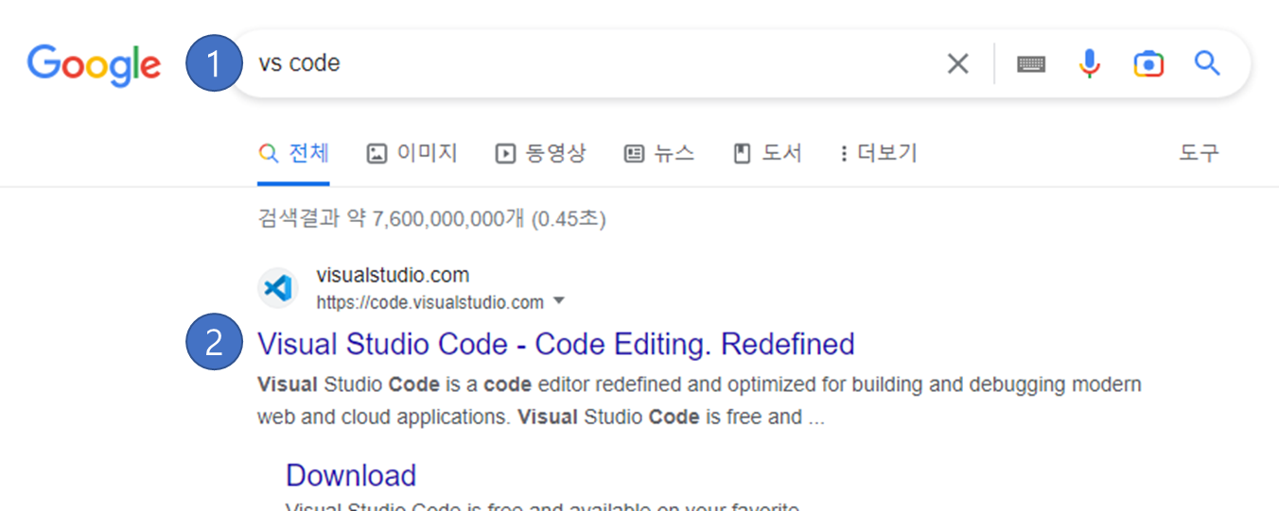
Task: Open the 뉴스 tab
Action: (659, 153)
